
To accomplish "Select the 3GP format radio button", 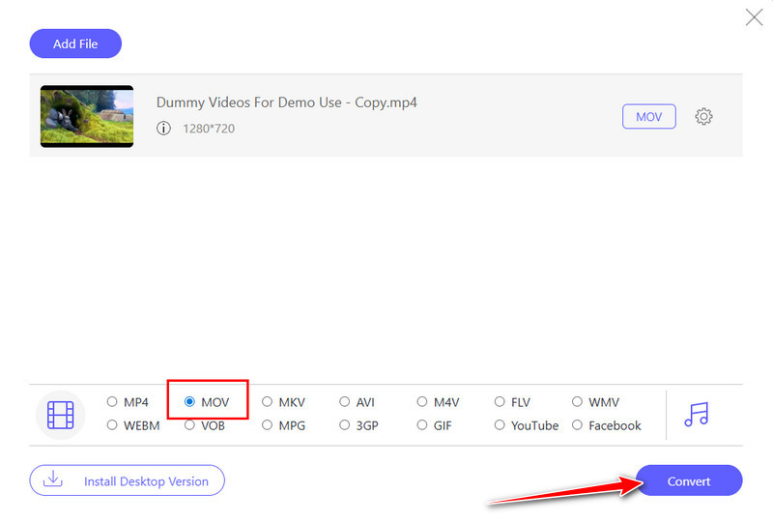I will click(345, 425).
